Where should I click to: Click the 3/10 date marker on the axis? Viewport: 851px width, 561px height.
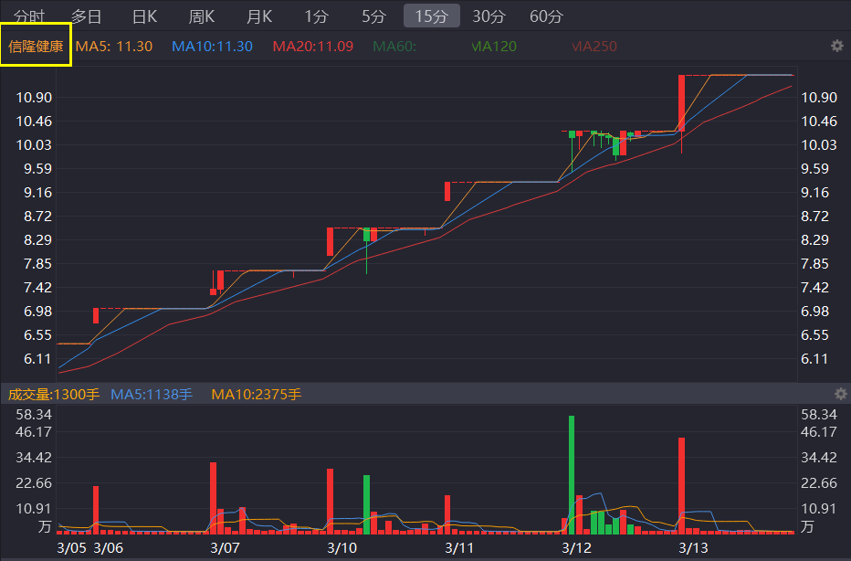point(341,548)
